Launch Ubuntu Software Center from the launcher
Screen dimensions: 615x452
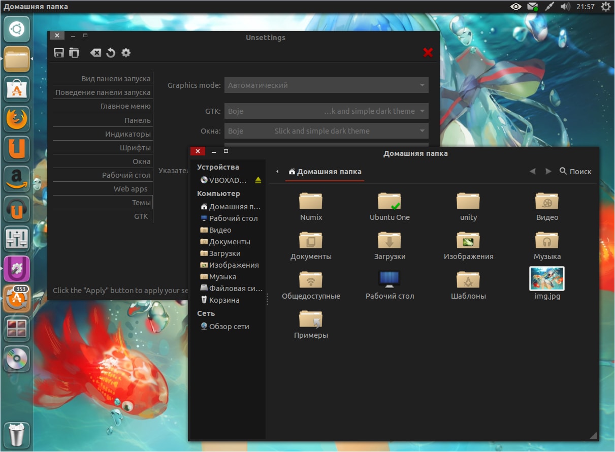[x=17, y=89]
